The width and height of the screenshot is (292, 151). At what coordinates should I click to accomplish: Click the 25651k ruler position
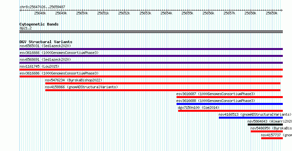point(103,13)
